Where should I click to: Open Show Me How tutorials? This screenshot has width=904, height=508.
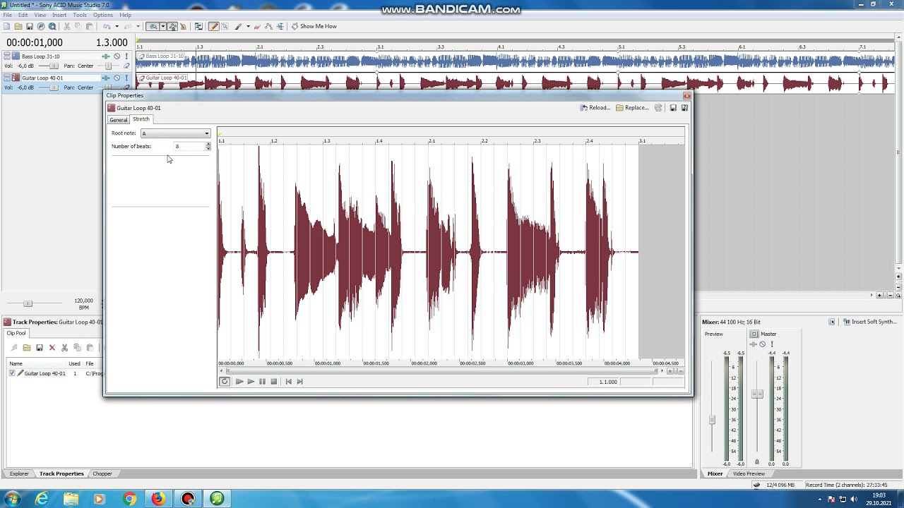coord(314,26)
